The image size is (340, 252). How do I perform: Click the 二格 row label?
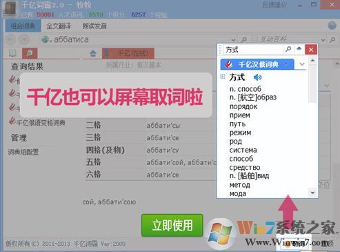pyautogui.click(x=93, y=125)
